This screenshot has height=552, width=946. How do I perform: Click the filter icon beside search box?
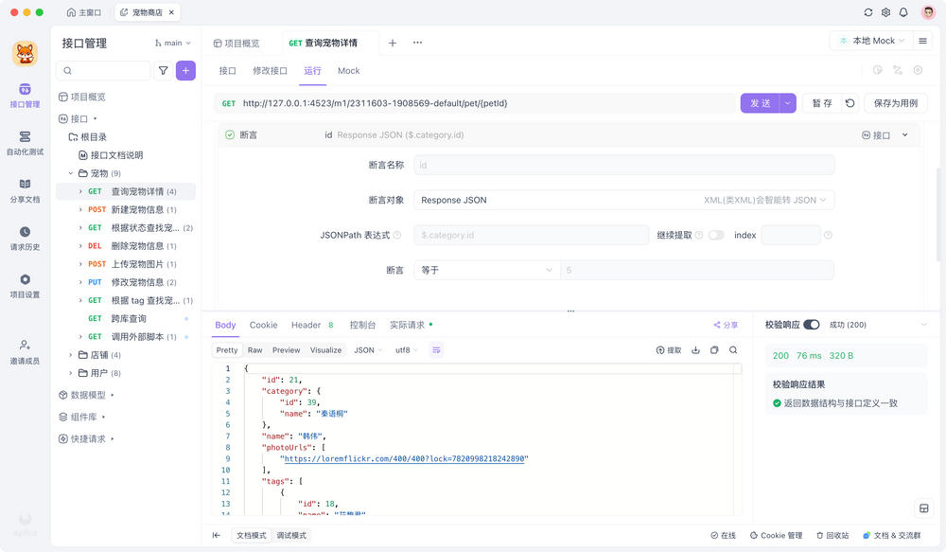click(164, 70)
